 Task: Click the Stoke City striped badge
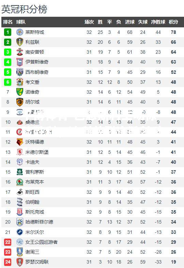point(20,212)
